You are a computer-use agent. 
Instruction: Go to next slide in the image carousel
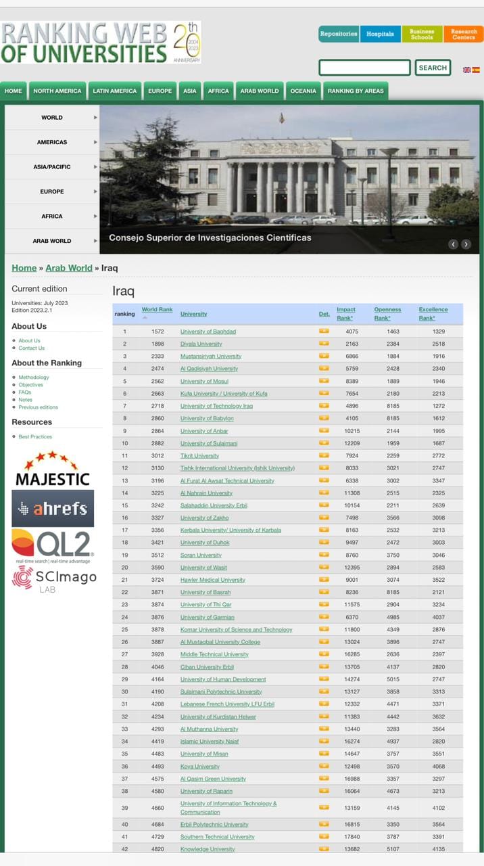pos(466,244)
